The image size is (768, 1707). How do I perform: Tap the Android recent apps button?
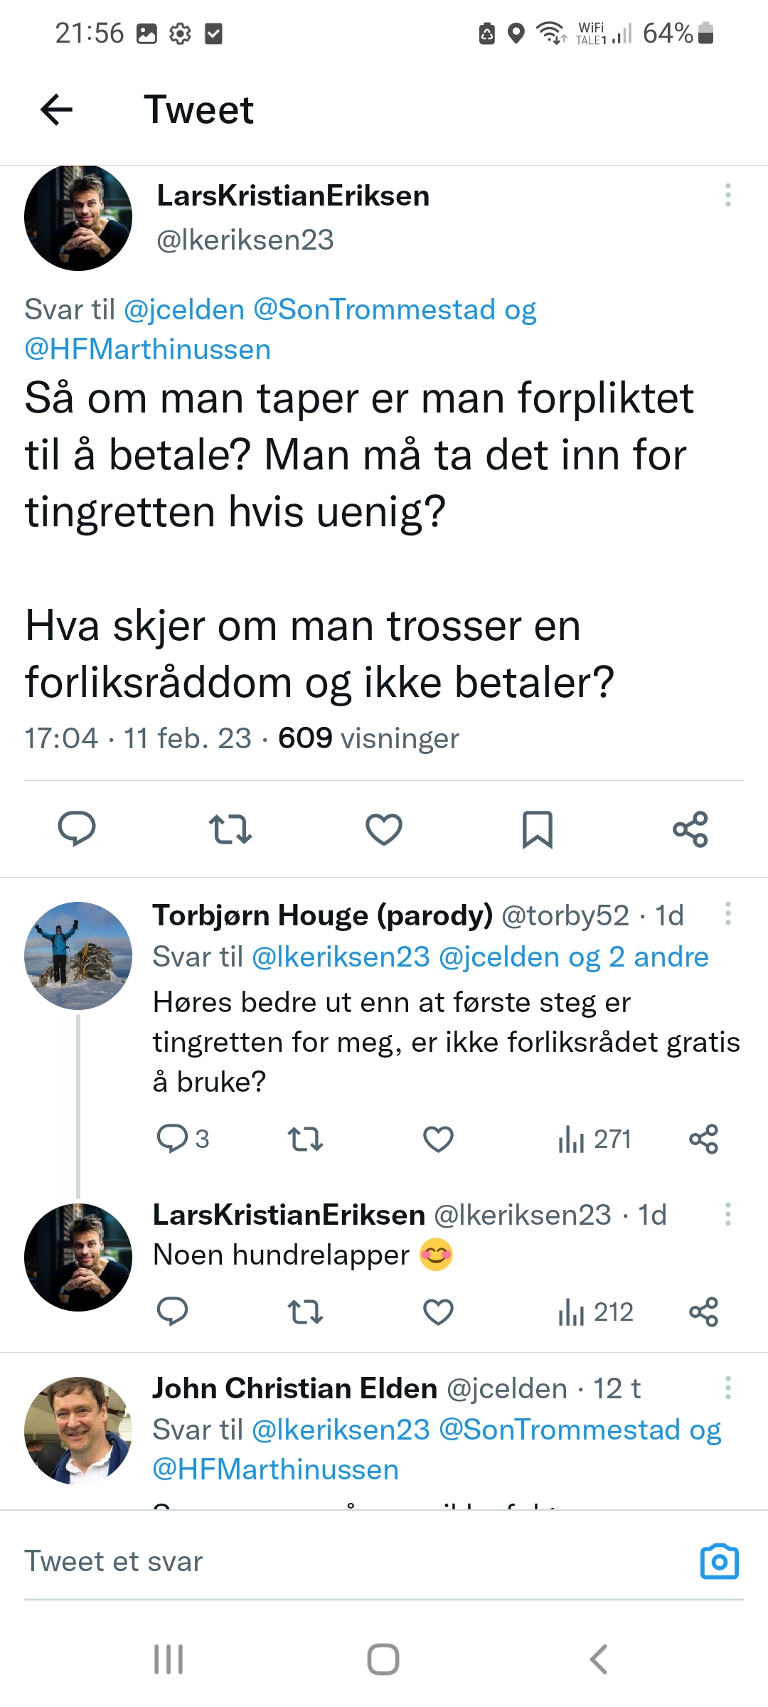coord(169,1659)
